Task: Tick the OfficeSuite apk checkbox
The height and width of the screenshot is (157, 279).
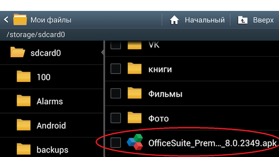Action: [116, 143]
